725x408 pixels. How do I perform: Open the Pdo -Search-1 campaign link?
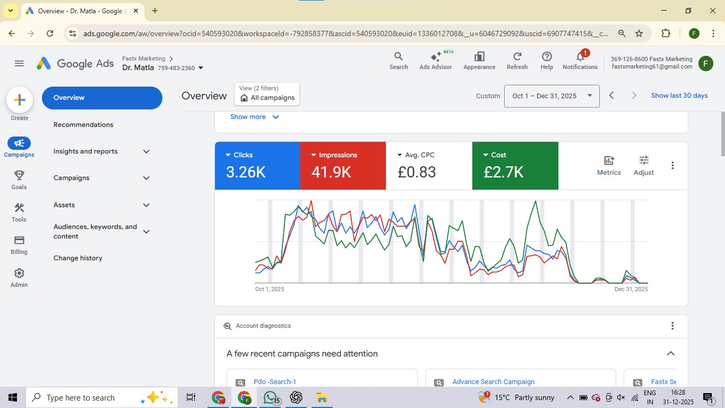point(275,382)
